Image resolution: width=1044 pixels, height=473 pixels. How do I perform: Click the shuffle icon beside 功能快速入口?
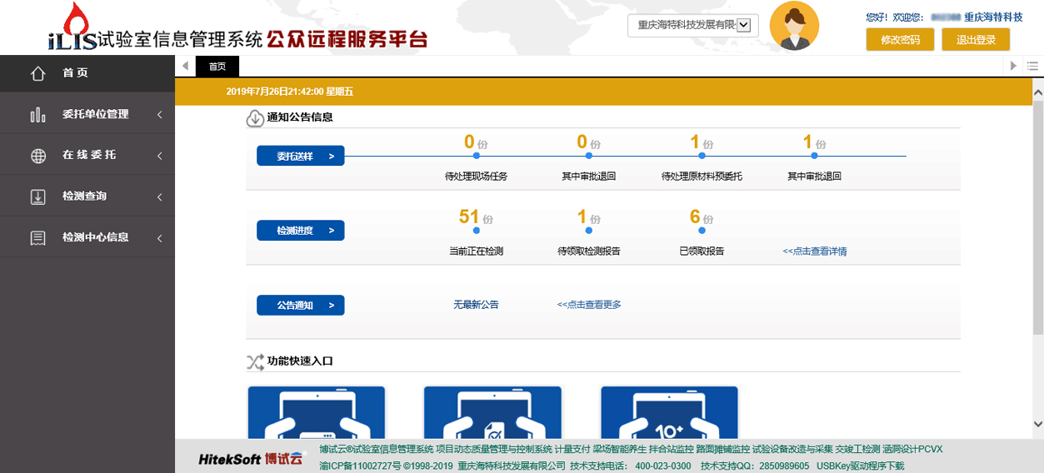255,361
